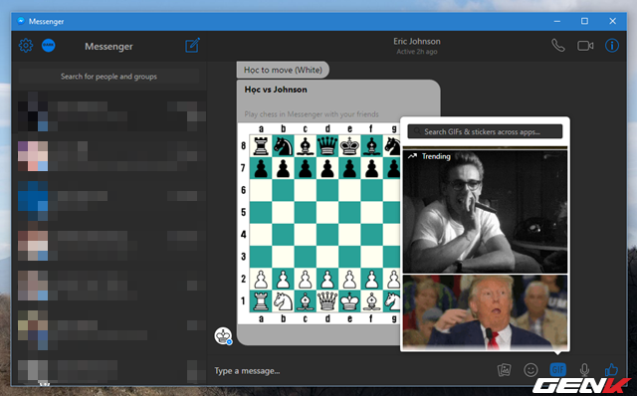Image resolution: width=637 pixels, height=396 pixels.
Task: Search for people and groups field
Action: (108, 77)
